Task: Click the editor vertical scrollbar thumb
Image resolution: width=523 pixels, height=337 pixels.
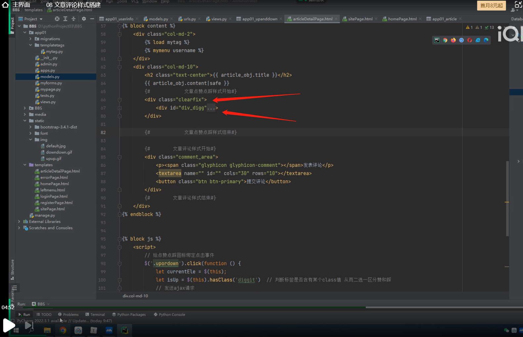Action: click(507, 199)
